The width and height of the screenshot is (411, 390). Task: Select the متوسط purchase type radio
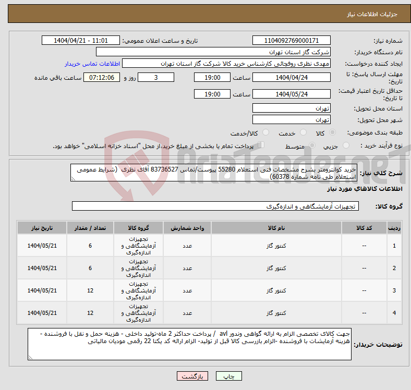pyautogui.click(x=312, y=145)
